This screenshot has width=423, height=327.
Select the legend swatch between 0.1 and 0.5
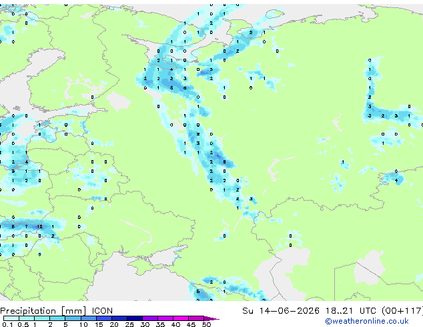point(11,318)
